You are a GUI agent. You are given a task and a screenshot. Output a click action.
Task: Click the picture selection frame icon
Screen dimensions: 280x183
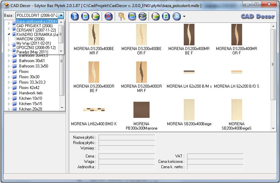tap(132, 16)
